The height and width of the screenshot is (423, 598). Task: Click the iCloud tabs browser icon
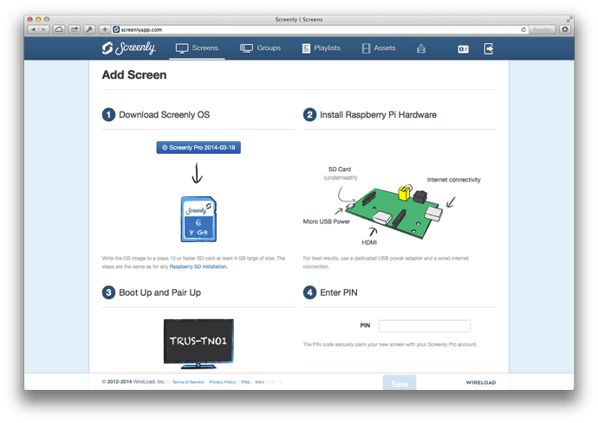59,29
